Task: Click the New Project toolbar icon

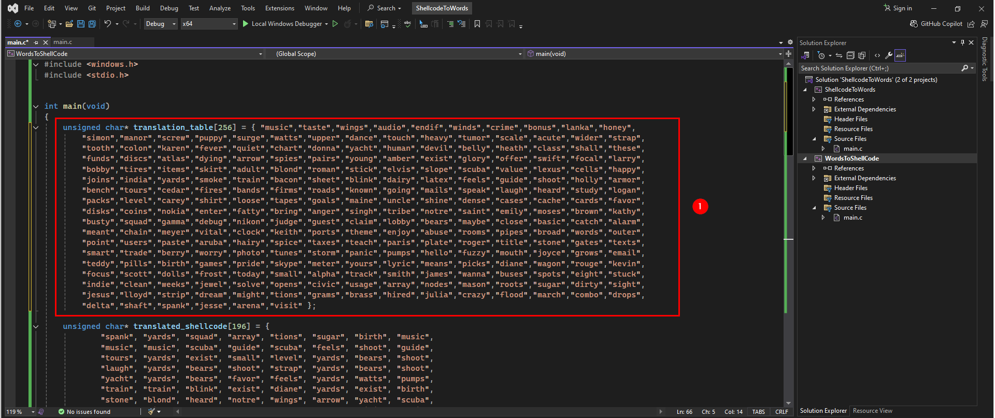Action: coord(51,24)
